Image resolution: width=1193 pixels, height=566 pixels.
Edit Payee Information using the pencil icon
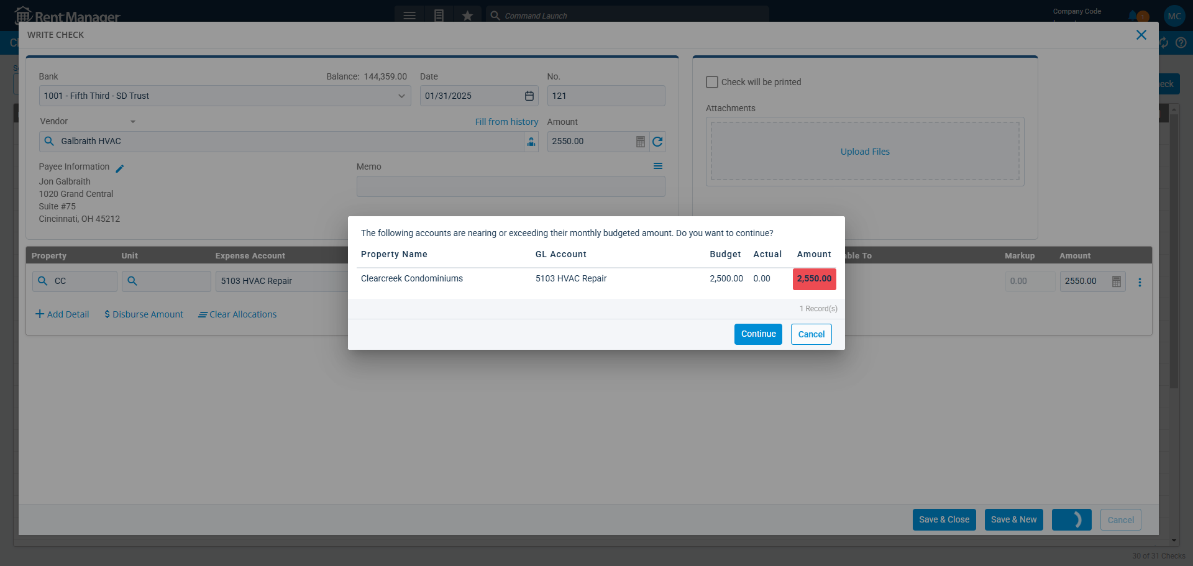tap(121, 168)
